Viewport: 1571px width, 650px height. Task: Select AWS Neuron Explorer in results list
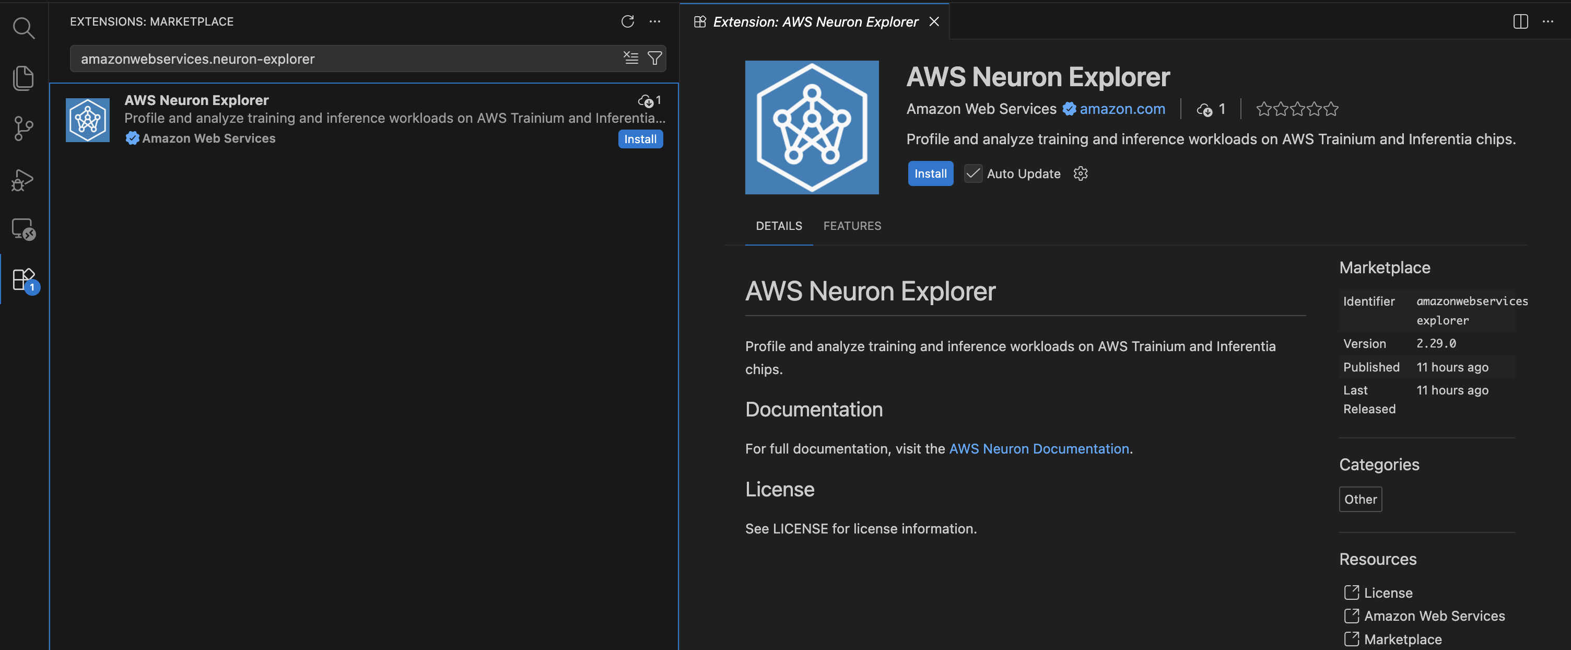pyautogui.click(x=364, y=119)
